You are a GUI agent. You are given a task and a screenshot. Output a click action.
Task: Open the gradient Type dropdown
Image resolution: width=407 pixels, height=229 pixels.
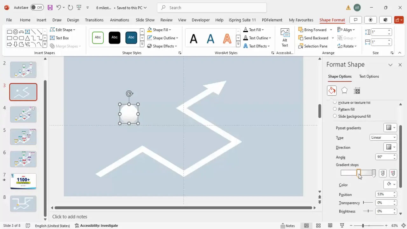click(x=383, y=137)
